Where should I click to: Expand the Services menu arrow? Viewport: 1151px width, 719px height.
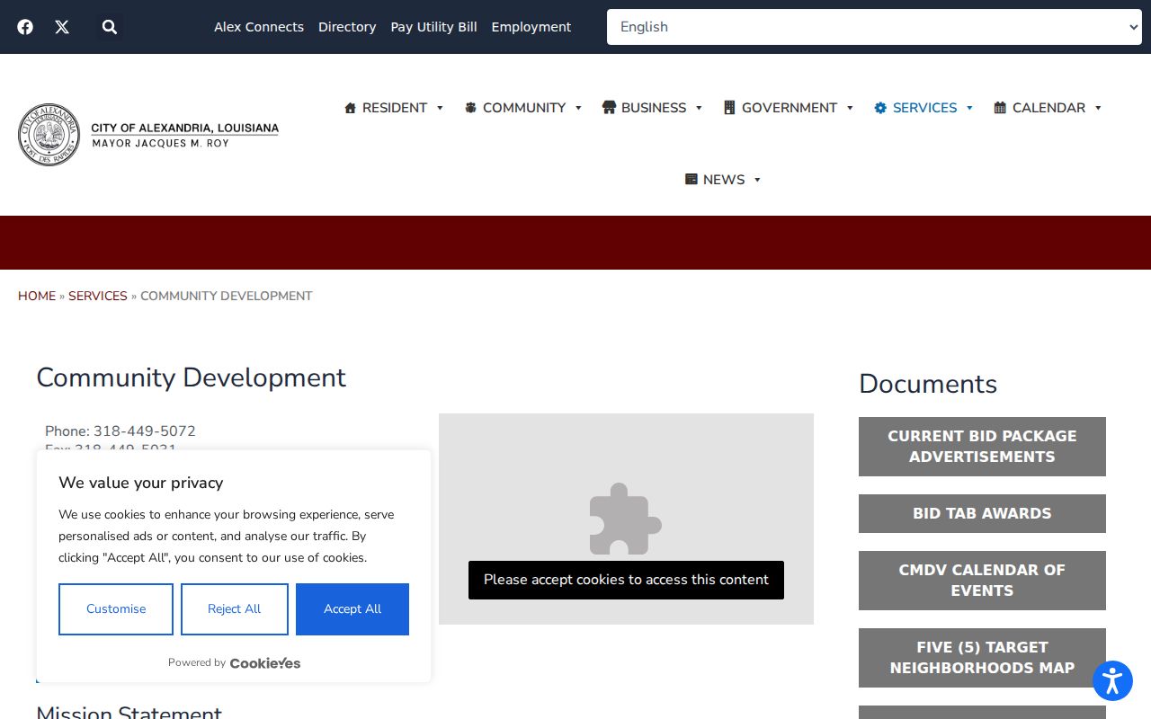pos(969,108)
